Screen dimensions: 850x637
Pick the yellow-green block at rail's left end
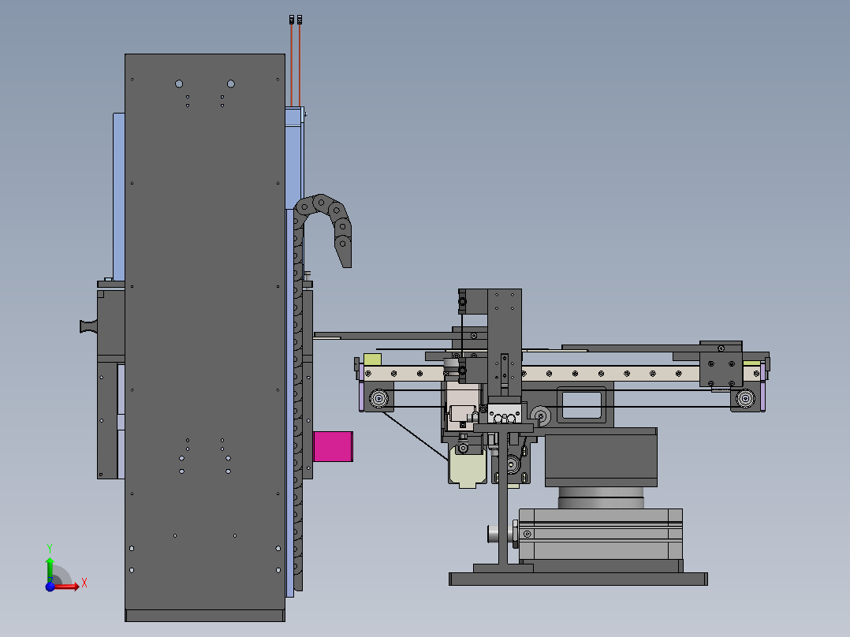pyautogui.click(x=372, y=359)
